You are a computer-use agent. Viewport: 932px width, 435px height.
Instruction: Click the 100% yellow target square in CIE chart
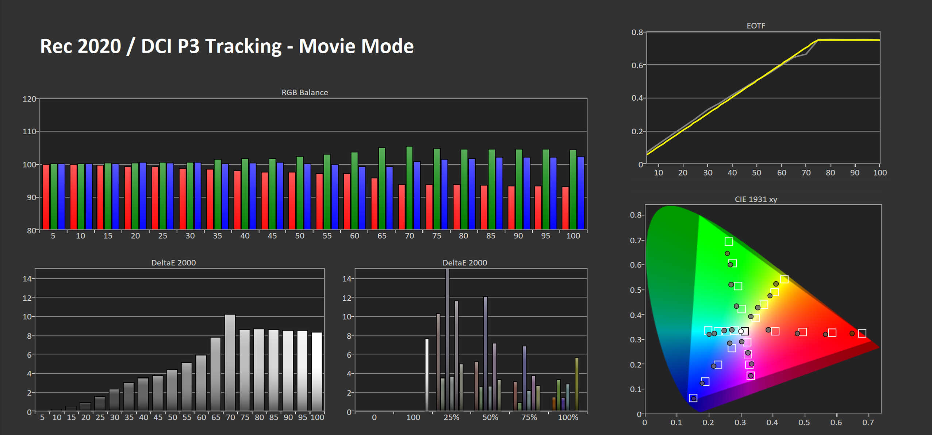784,279
